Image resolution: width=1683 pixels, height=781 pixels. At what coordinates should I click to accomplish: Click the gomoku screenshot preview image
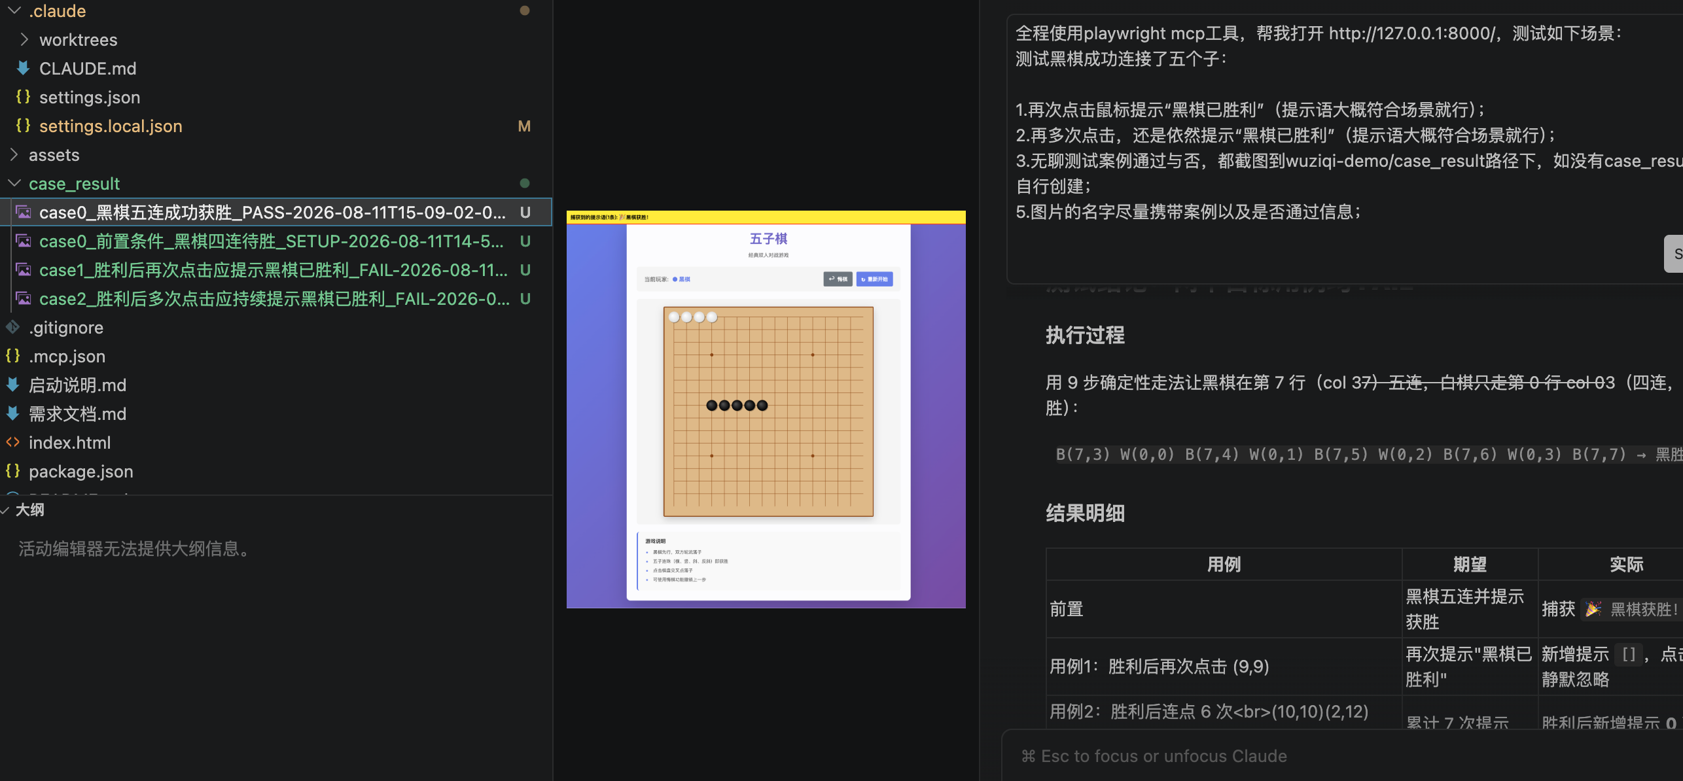[766, 409]
